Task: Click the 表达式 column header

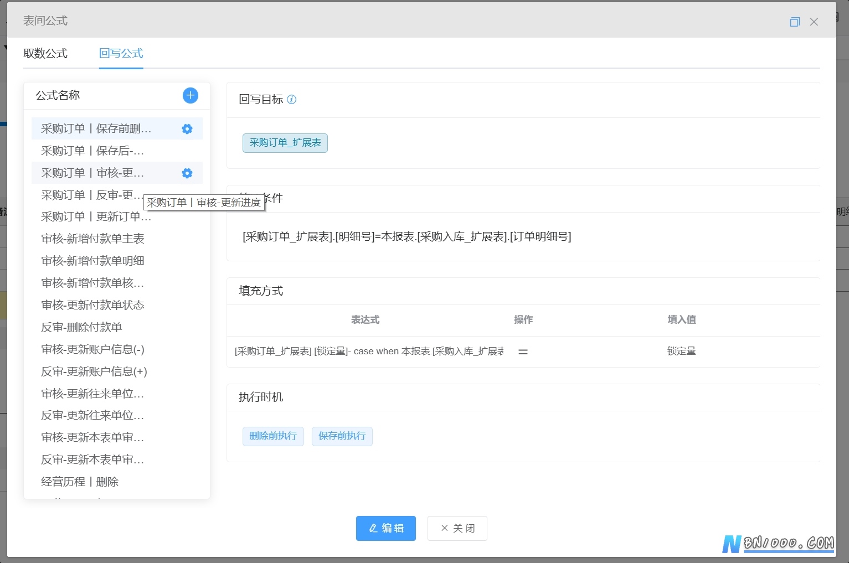Action: 365,320
